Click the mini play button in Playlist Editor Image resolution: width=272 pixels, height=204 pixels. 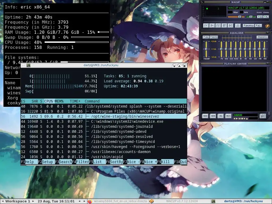237,119
